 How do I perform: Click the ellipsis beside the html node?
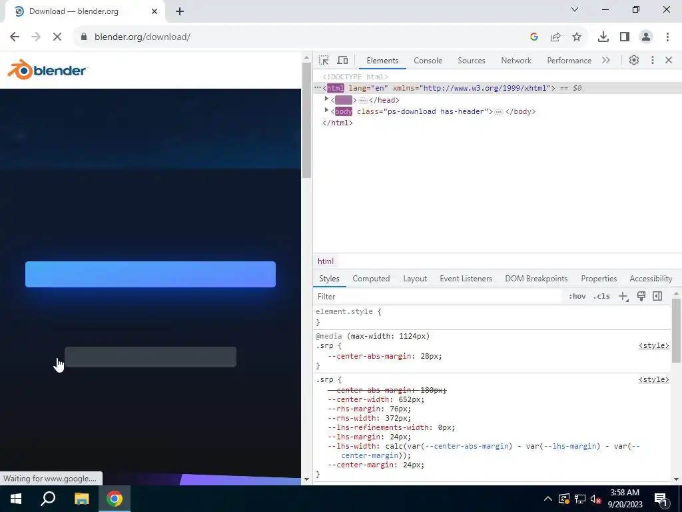[x=318, y=88]
